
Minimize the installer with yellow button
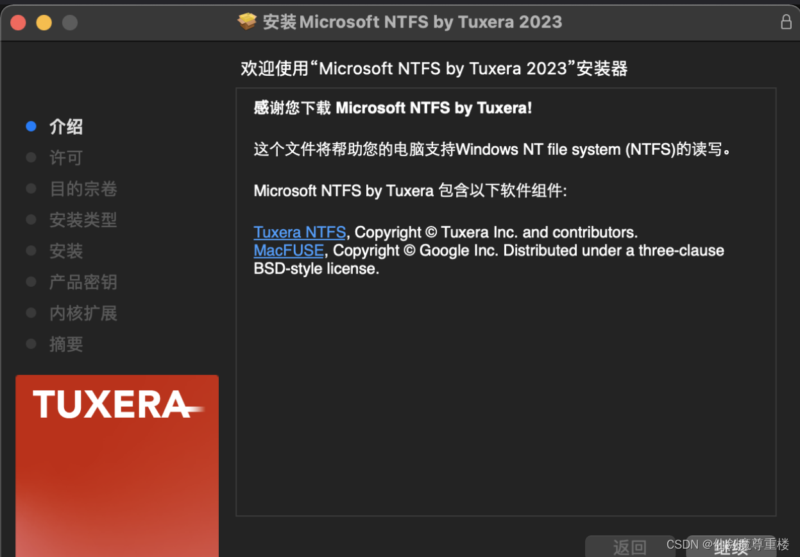tap(44, 22)
